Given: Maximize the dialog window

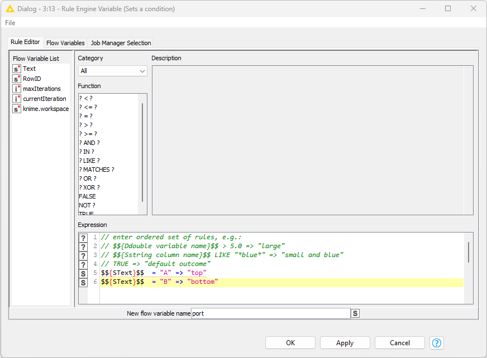Looking at the screenshot, I should tap(448, 8).
